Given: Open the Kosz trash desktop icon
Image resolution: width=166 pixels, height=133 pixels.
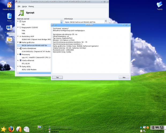Looking at the screenshot, I should tap(9, 16).
